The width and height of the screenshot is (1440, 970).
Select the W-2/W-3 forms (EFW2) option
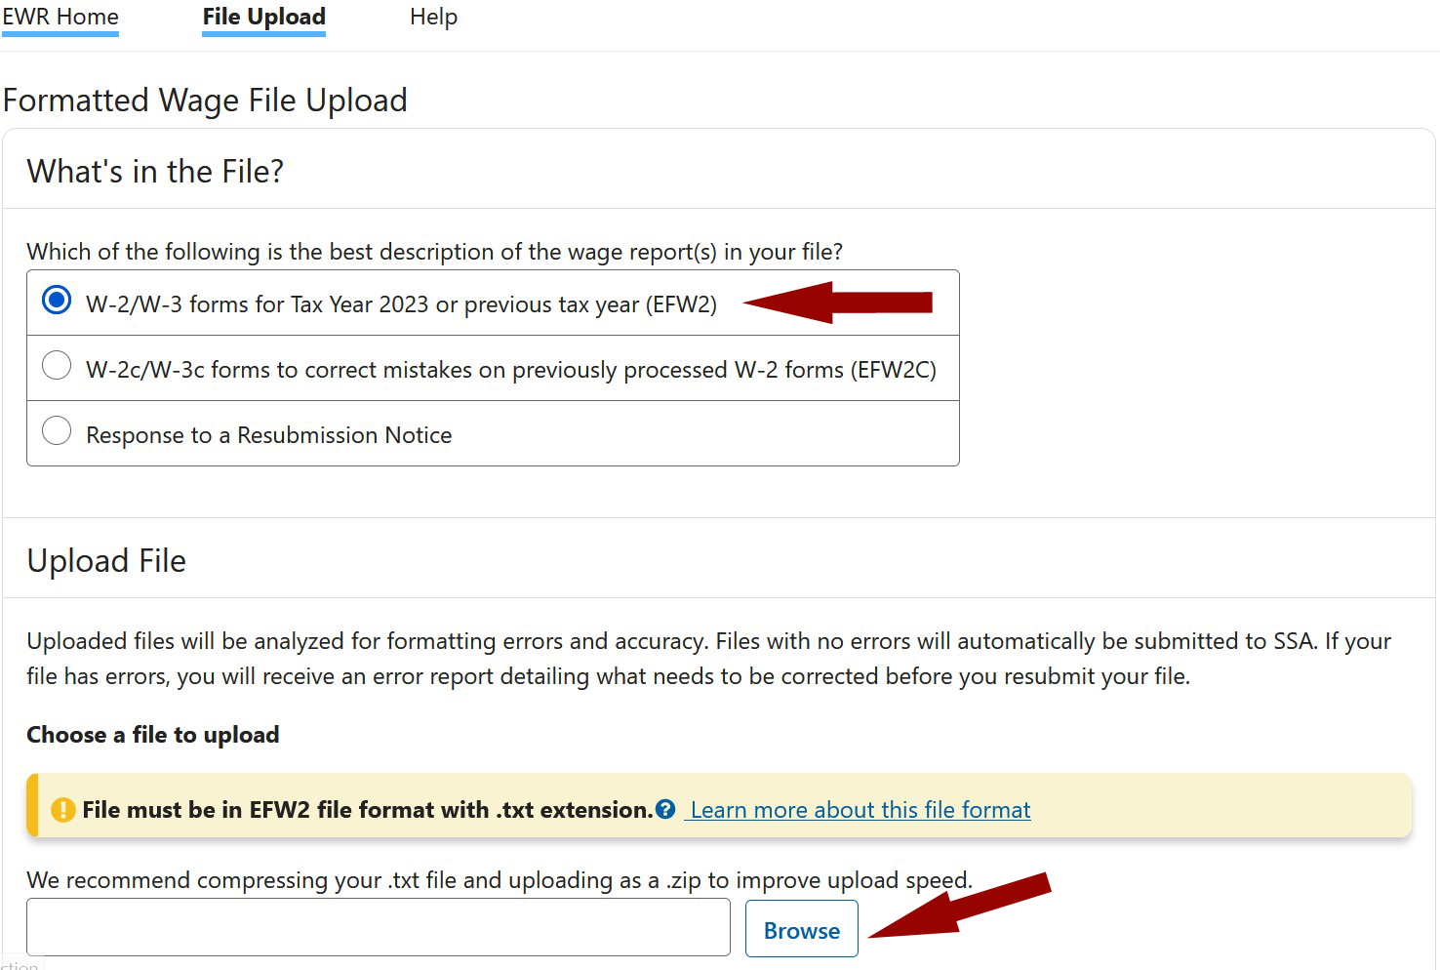(x=57, y=302)
